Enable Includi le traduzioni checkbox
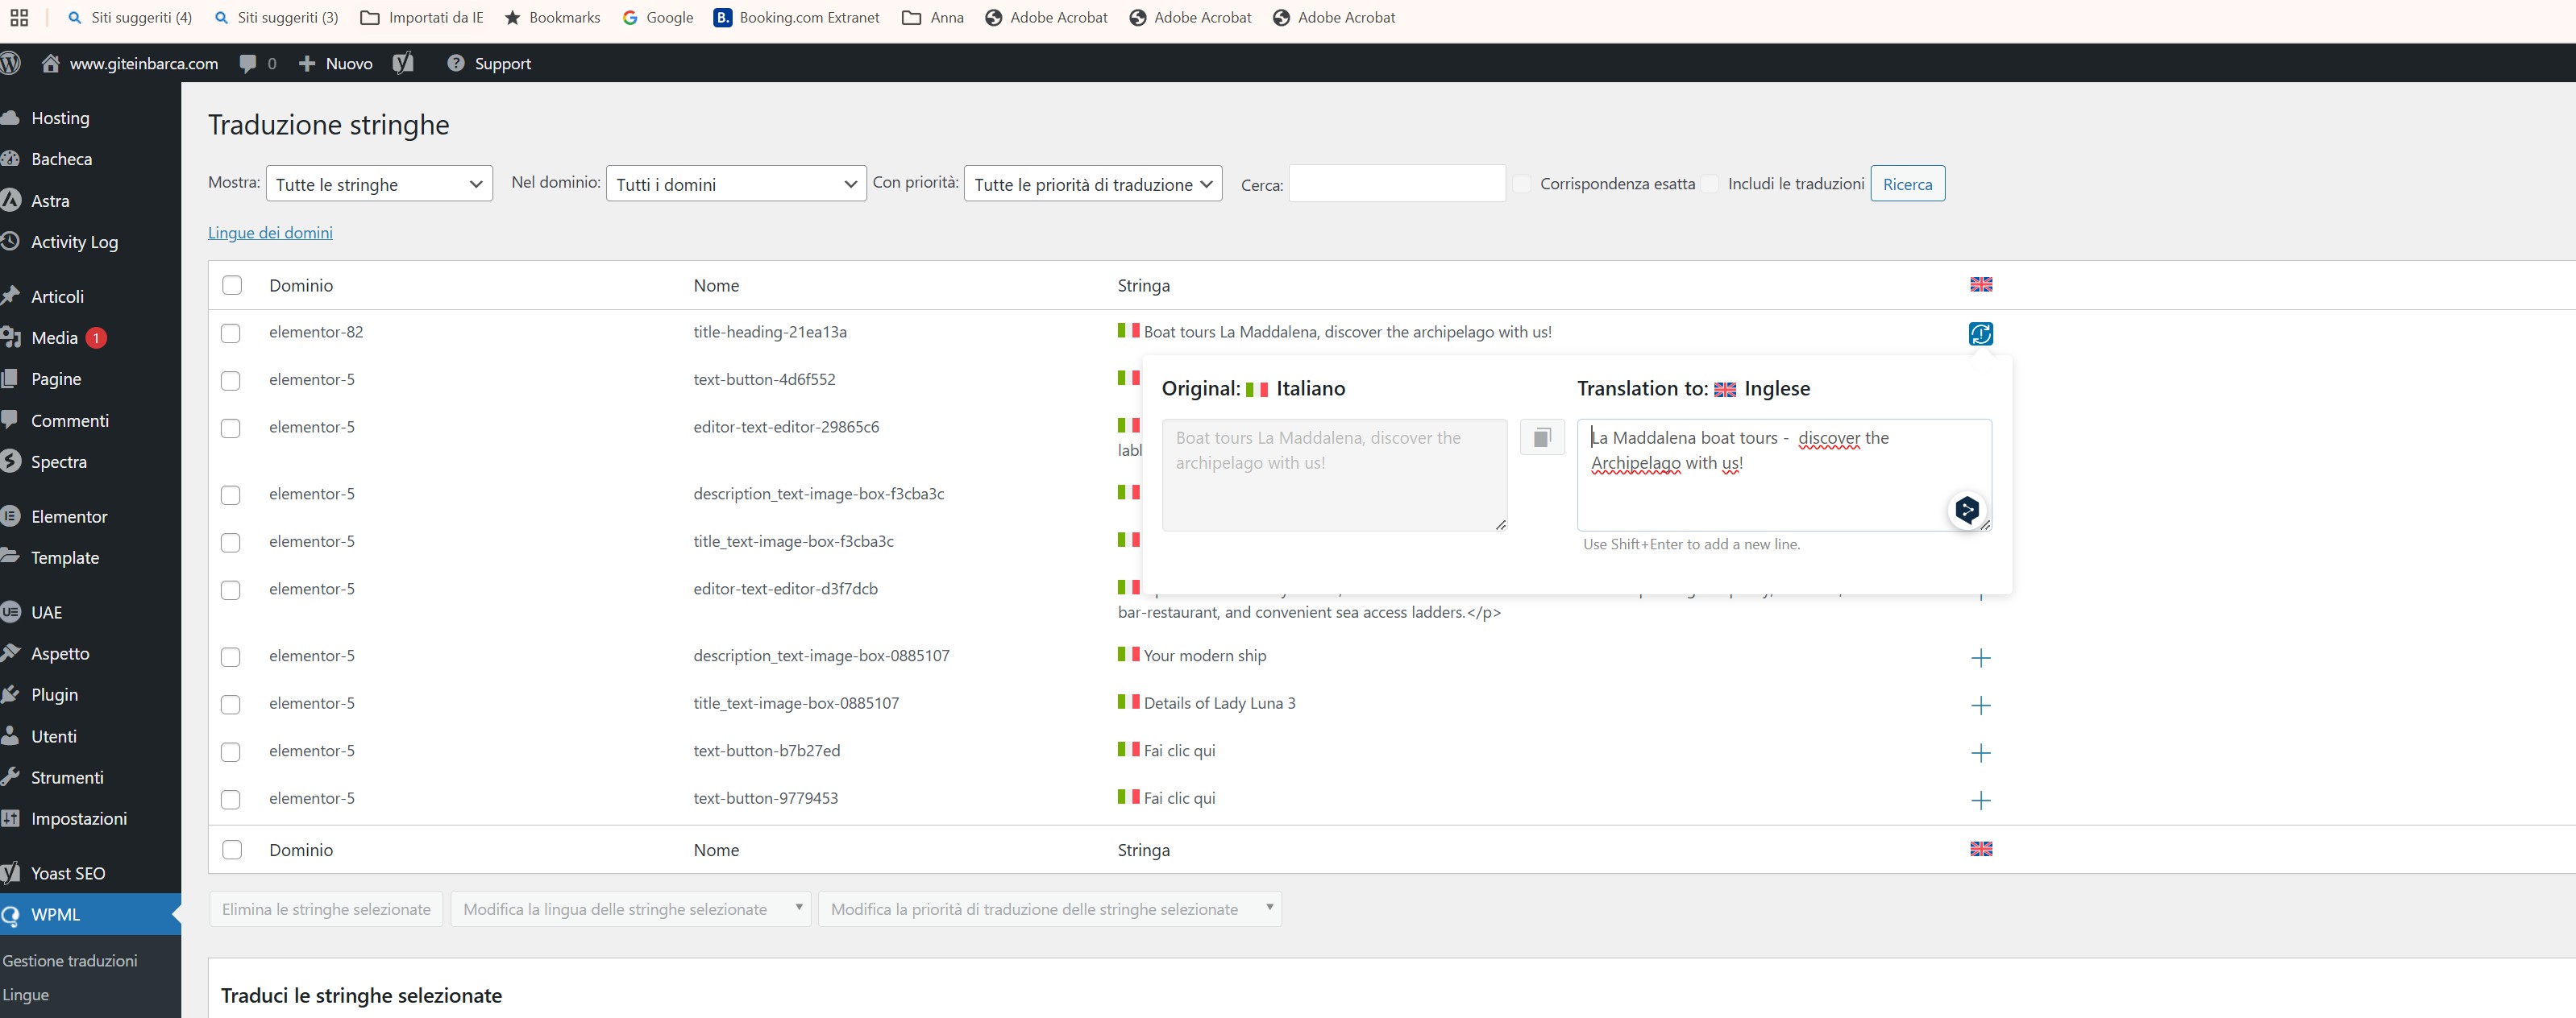 (x=1710, y=184)
